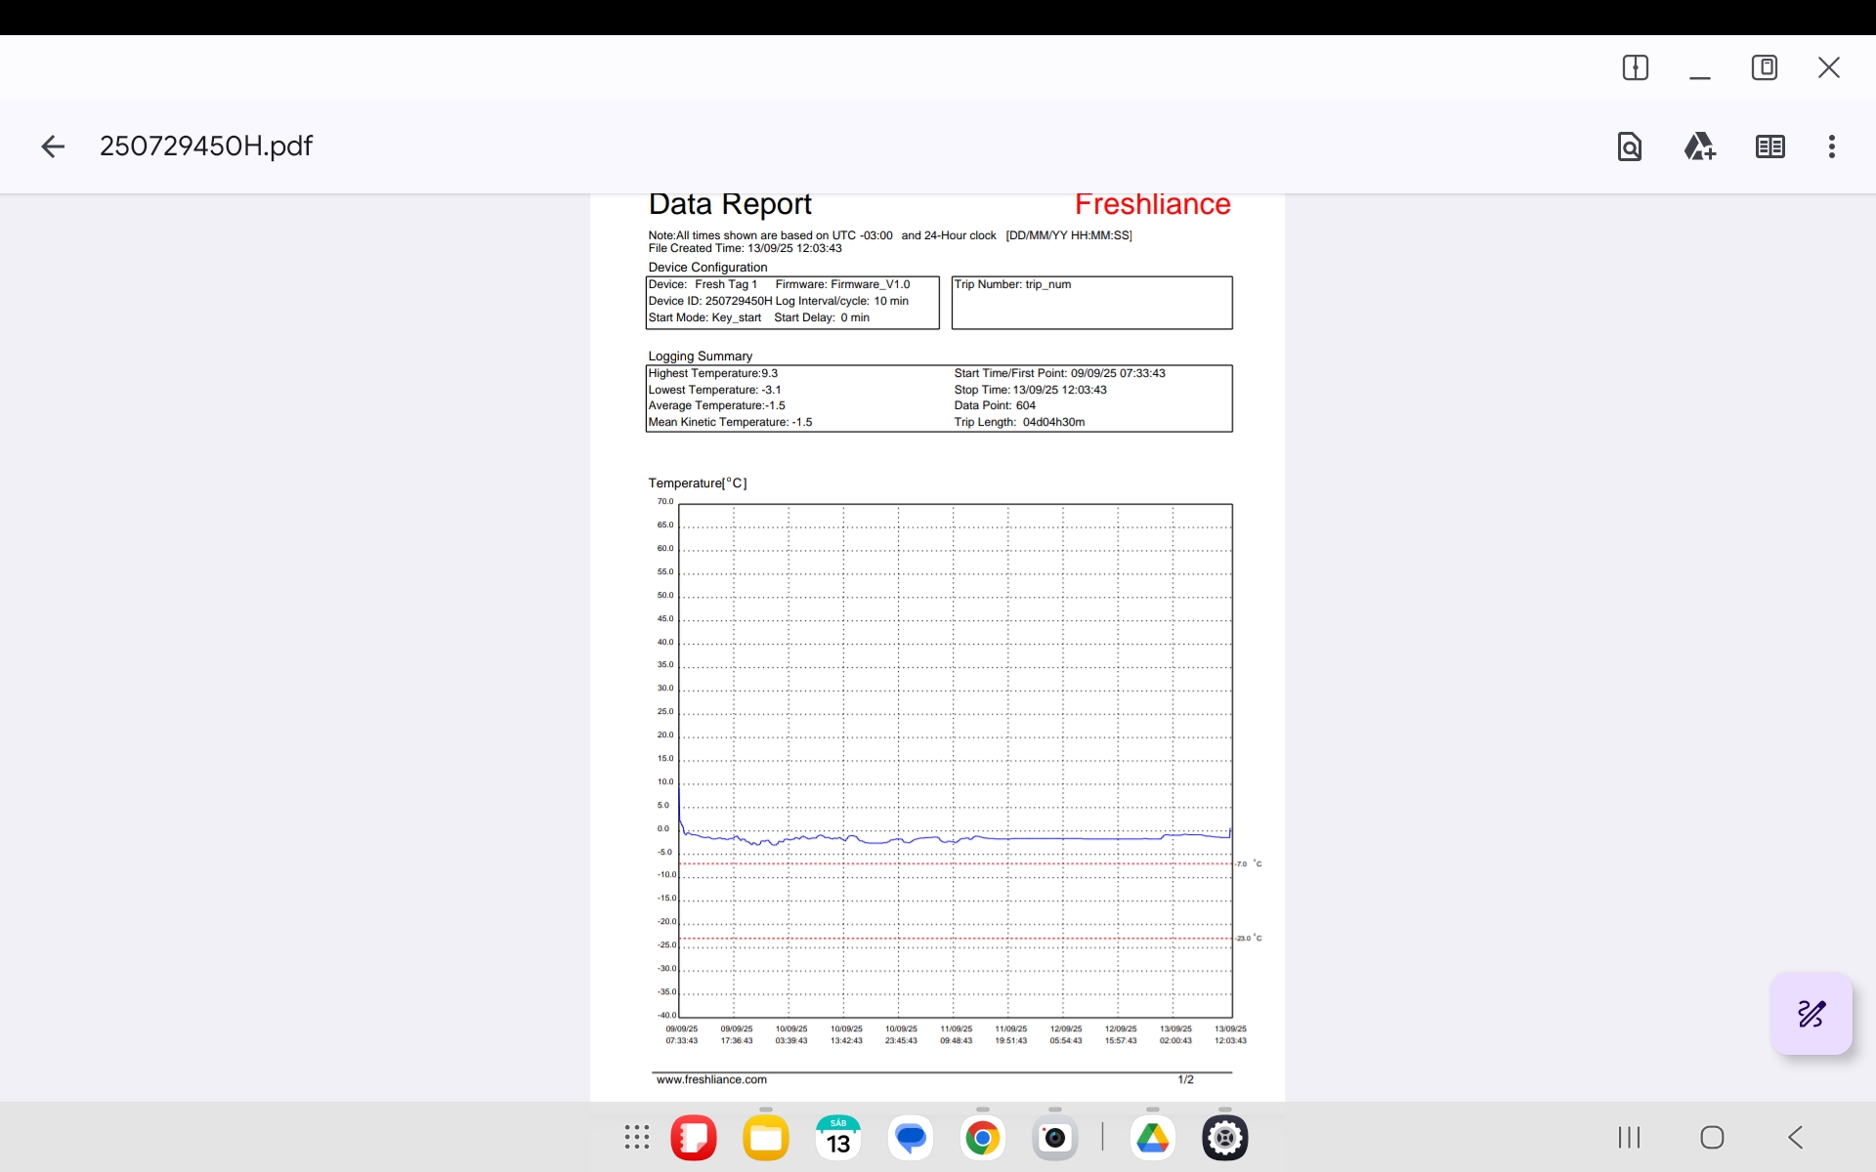1876x1172 pixels.
Task: Open the Calendar app showing 13
Action: (837, 1138)
